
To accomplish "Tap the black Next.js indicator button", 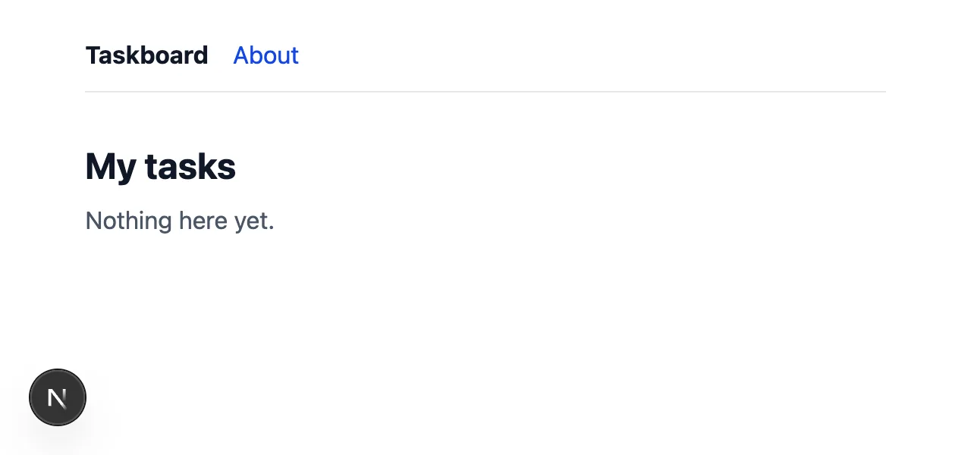I will click(58, 397).
